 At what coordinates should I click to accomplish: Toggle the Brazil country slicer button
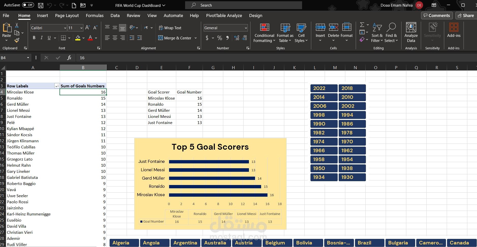[x=369, y=243]
